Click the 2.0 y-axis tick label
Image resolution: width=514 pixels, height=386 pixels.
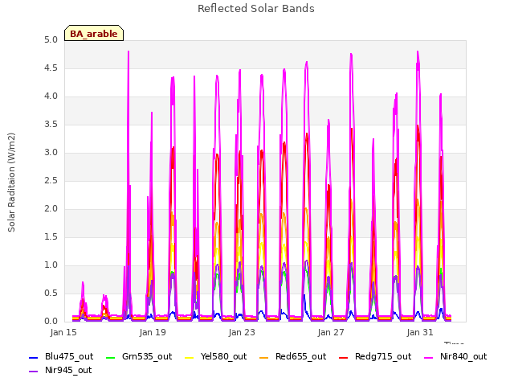pyautogui.click(x=51, y=209)
